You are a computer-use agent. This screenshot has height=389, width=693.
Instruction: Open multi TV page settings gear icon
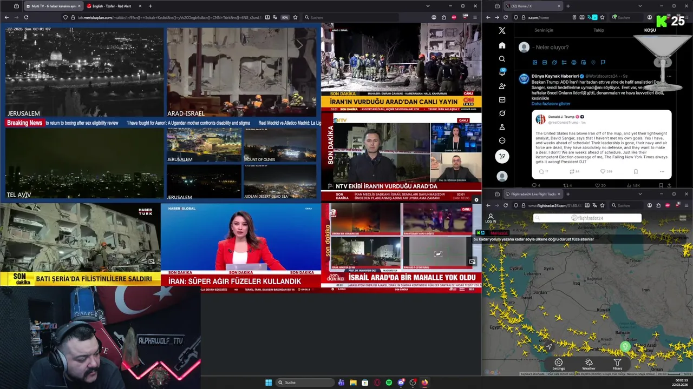pyautogui.click(x=476, y=200)
